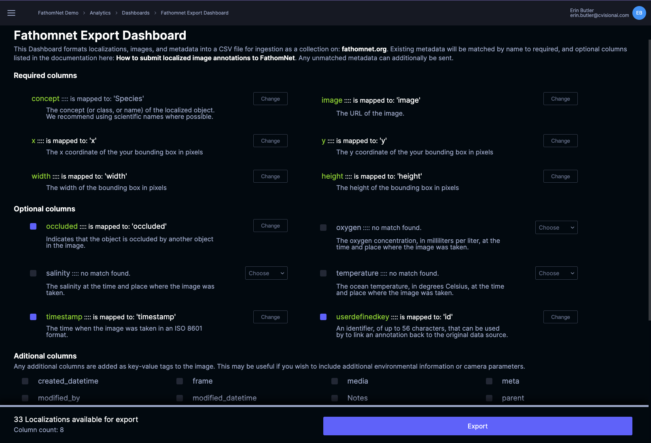This screenshot has height=443, width=651.
Task: Open the oxygen Choose dropdown
Action: (556, 228)
